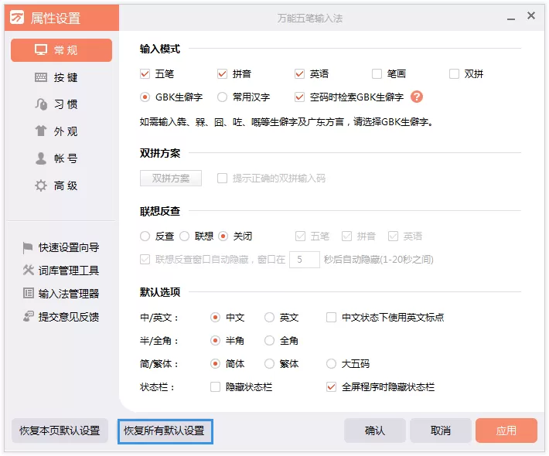This screenshot has width=549, height=456.
Task: Click the 确认 button
Action: click(375, 430)
